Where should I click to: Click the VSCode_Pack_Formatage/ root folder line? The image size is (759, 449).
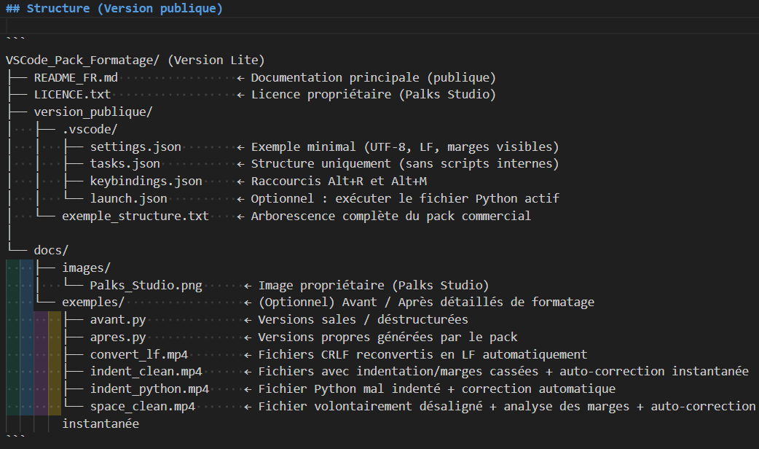84,60
